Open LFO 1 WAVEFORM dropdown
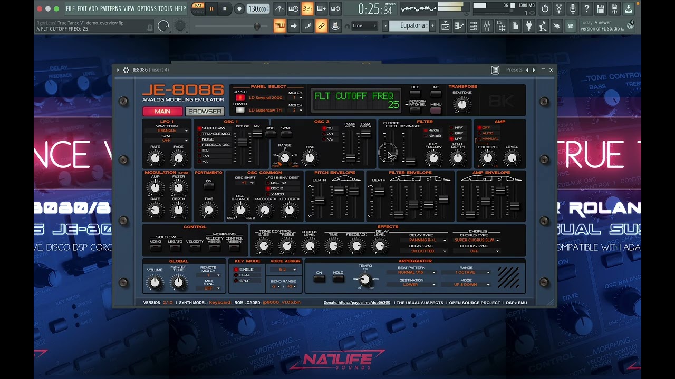Screen dimensions: 675x379 tap(167, 131)
